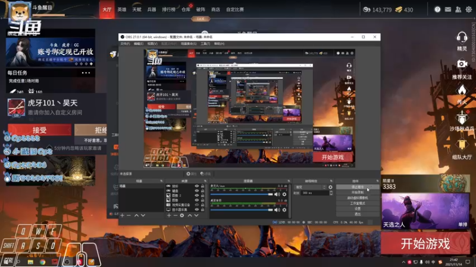This screenshot has height=267, width=476.
Task: Switch to the 商店 tab in the game
Action: tap(215, 9)
